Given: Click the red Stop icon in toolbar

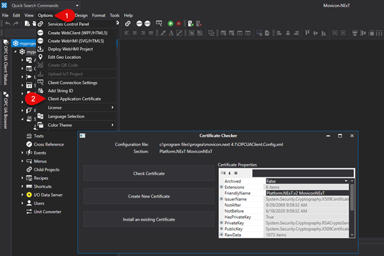Looking at the screenshot, I should [x=179, y=24].
